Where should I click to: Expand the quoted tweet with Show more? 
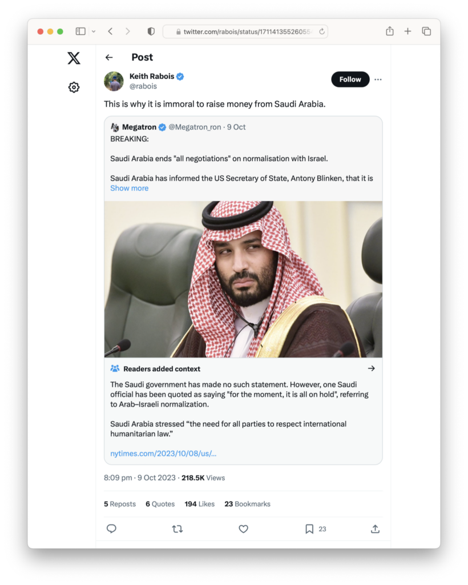(x=129, y=188)
